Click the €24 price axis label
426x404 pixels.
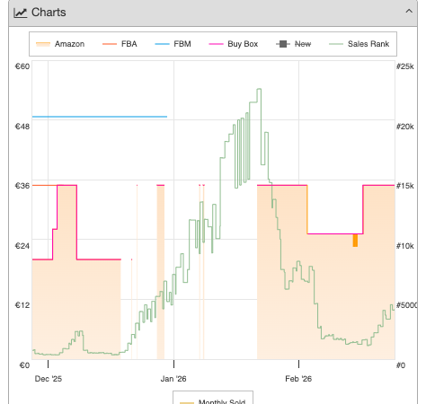click(22, 246)
